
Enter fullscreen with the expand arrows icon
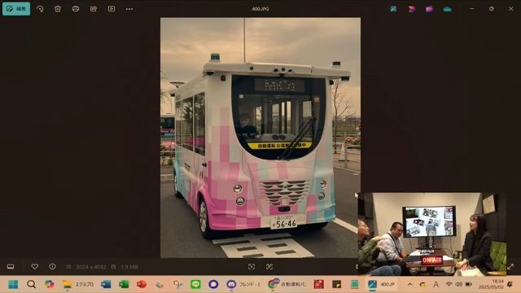coord(510,266)
